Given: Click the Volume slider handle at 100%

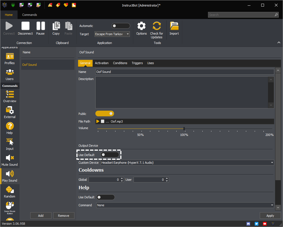Looking at the screenshot, I should click(x=184, y=129).
